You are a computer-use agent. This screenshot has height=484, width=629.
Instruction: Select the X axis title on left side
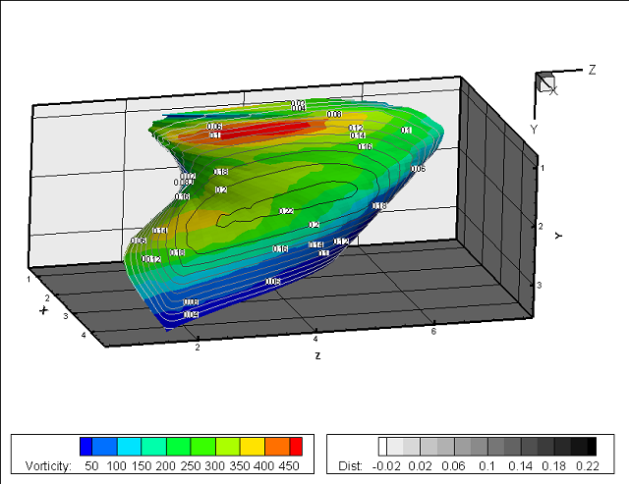(x=44, y=310)
